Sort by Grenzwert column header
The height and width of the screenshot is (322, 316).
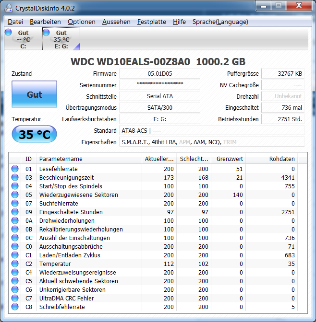(228, 159)
